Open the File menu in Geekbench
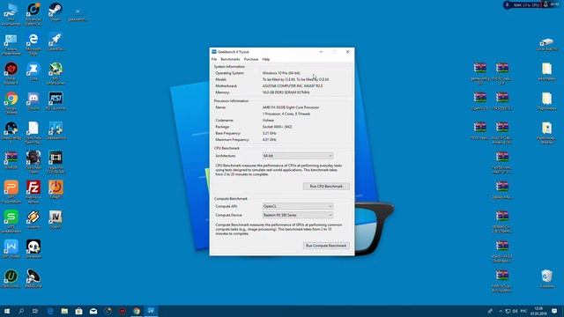564x317 pixels. (214, 59)
